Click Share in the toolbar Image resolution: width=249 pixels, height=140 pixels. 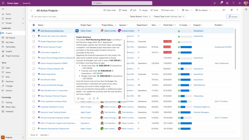[154, 10]
